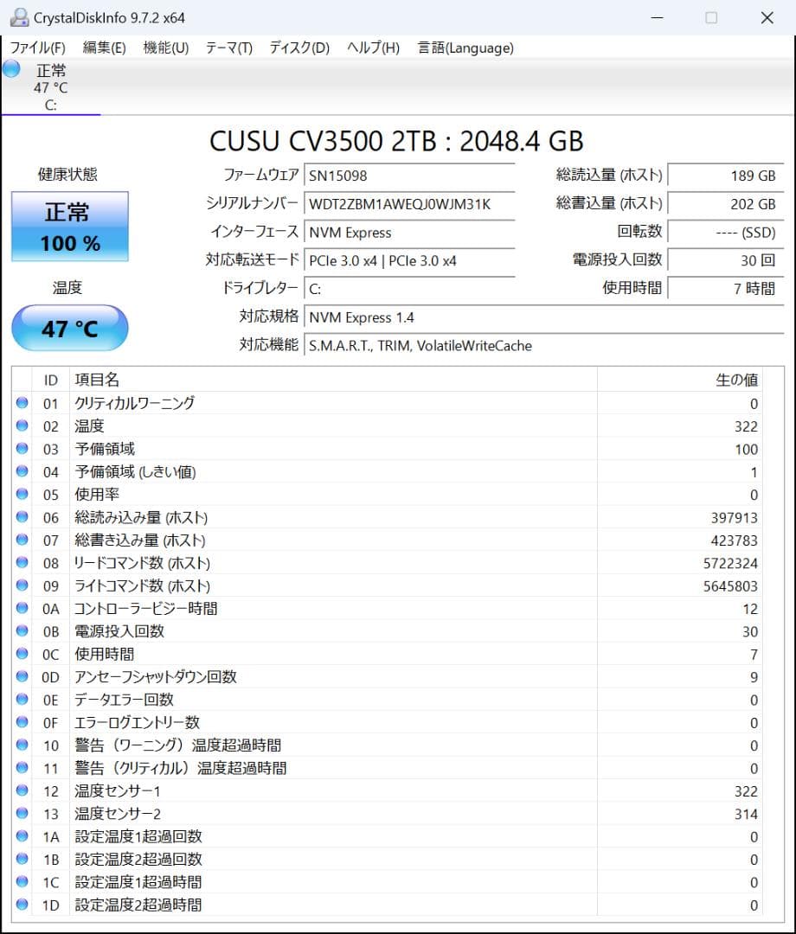The image size is (796, 934).
Task: Click the status LED beside 設定温度1超過回数
Action: point(22,836)
